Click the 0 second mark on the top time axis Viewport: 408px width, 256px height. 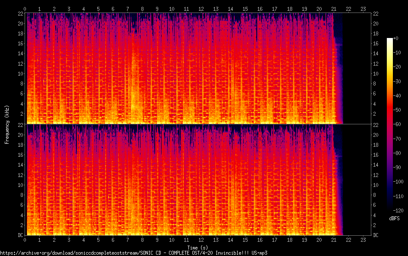click(x=25, y=9)
